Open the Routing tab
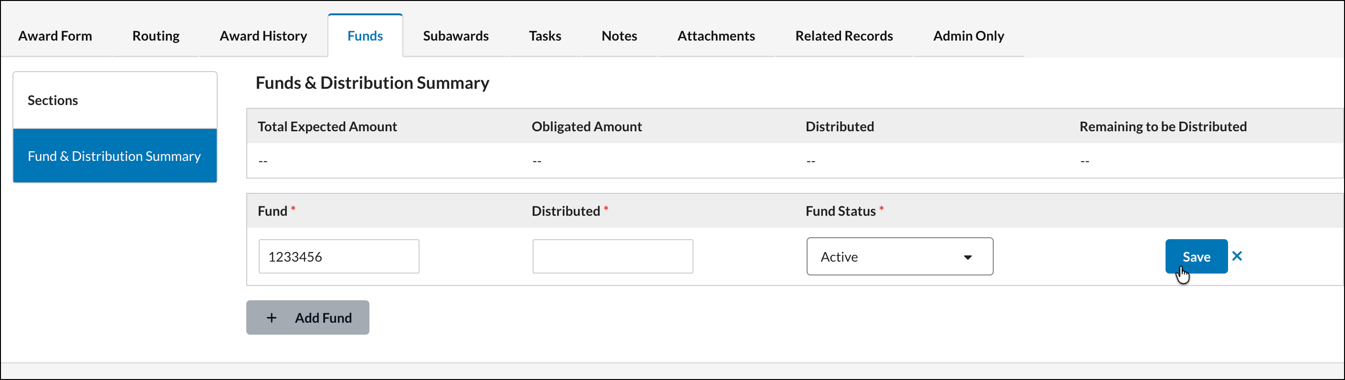This screenshot has width=1345, height=380. 156,35
